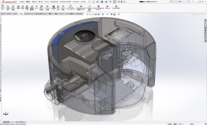Expand the Design Study dropdown arrow
This screenshot has width=207, height=125.
(x=2, y=11)
